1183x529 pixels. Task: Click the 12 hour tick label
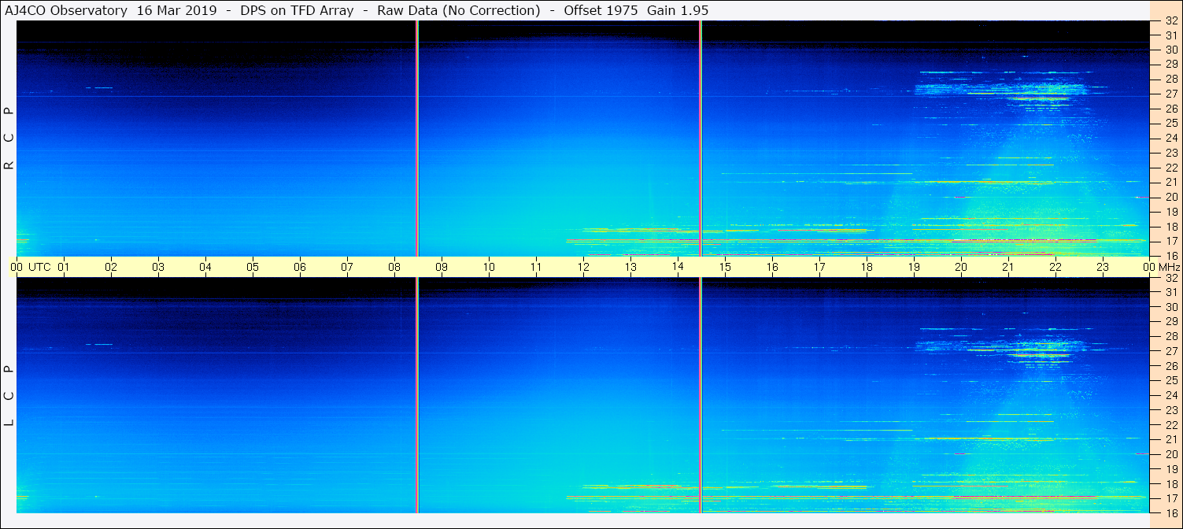click(x=583, y=267)
